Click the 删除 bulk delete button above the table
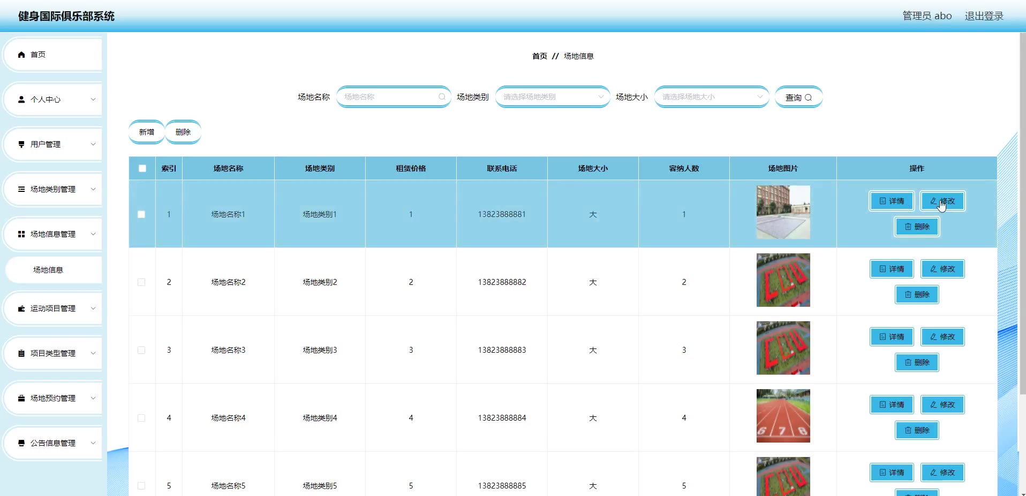 click(183, 132)
